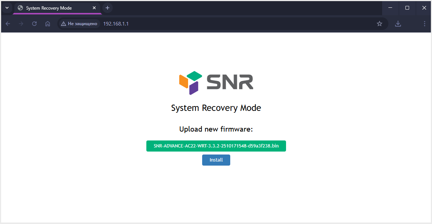Click the SNR logo image

pyautogui.click(x=216, y=83)
